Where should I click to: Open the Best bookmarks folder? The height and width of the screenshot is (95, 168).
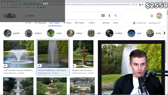coord(34,7)
